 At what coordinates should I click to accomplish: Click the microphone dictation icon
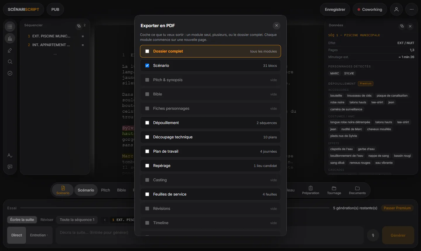373,235
